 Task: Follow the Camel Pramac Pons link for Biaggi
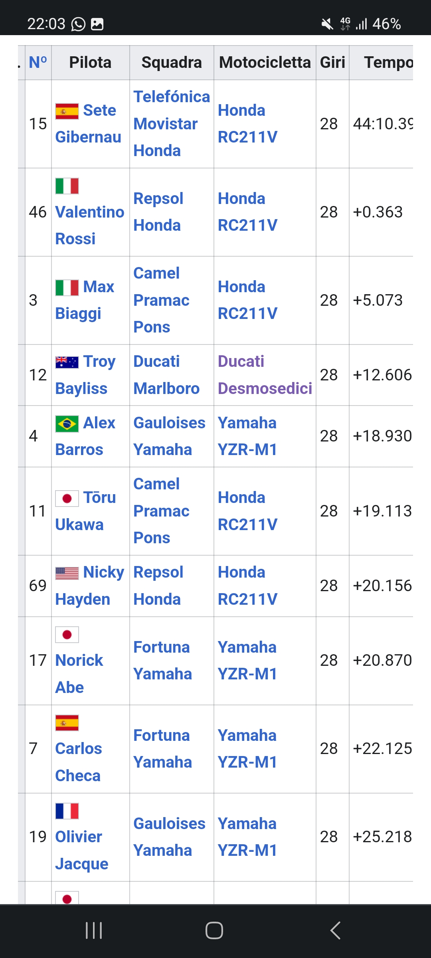(x=161, y=300)
